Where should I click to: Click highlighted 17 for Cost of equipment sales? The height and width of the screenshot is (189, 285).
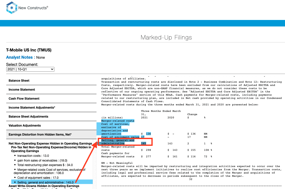[x=143, y=137]
